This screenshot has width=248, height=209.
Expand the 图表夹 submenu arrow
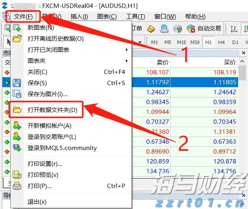tap(127, 61)
